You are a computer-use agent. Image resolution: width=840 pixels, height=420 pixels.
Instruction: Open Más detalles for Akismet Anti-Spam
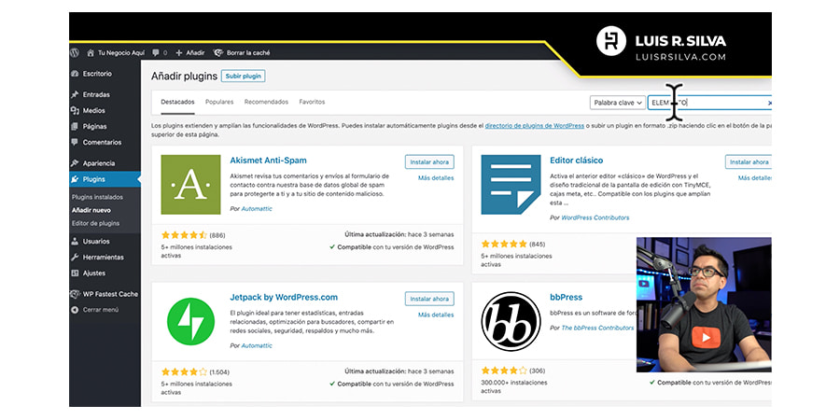436,178
